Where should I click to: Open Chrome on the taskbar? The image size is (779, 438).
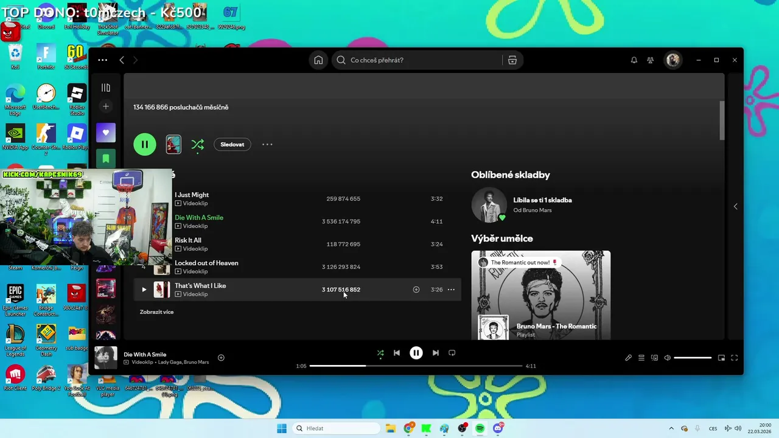pyautogui.click(x=409, y=428)
